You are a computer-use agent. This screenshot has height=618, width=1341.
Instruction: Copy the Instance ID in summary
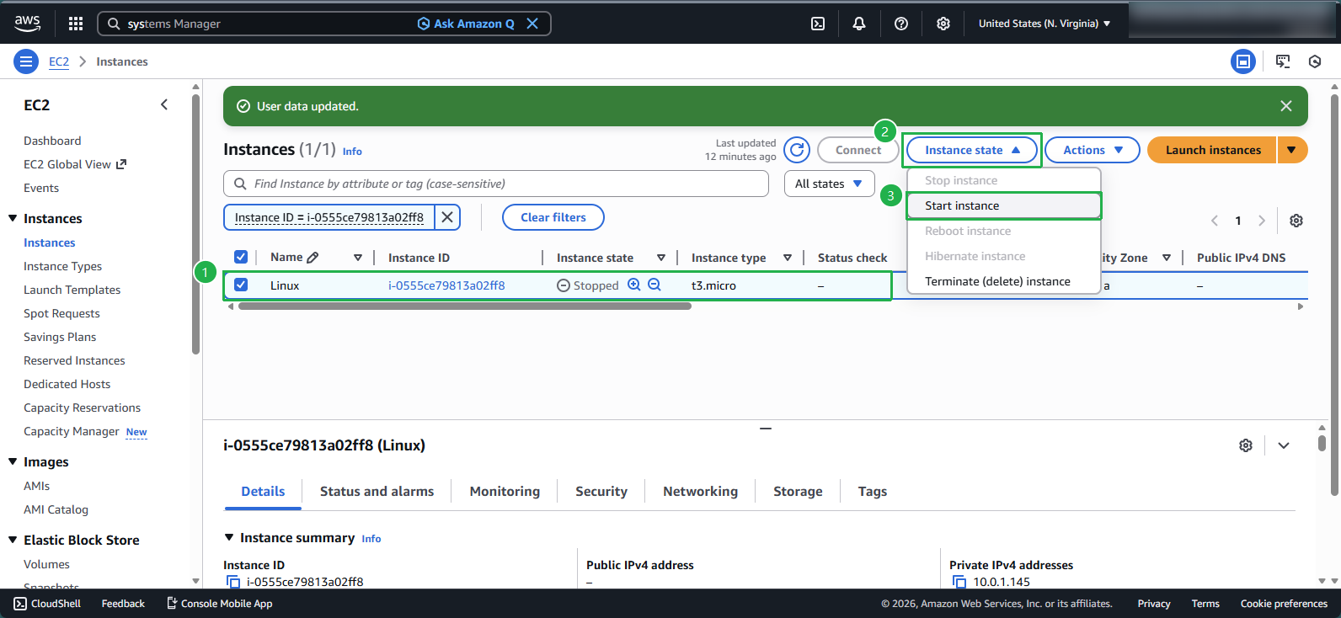click(233, 582)
